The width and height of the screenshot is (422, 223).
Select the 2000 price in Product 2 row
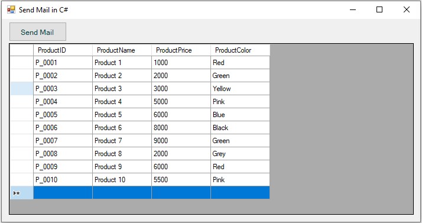pyautogui.click(x=181, y=76)
